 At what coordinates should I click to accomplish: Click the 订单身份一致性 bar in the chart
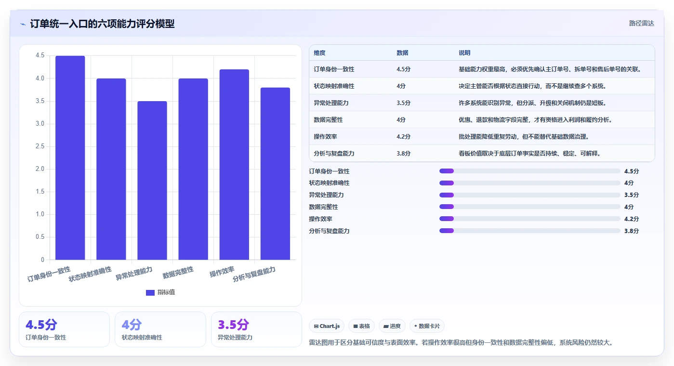tap(70, 158)
